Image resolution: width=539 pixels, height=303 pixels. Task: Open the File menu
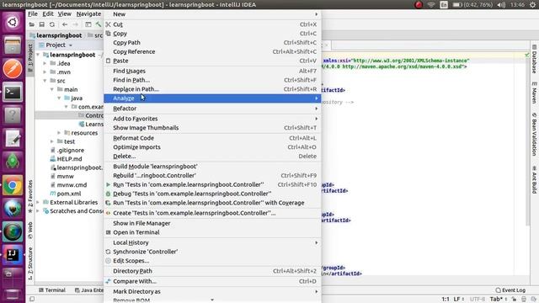pos(33,13)
